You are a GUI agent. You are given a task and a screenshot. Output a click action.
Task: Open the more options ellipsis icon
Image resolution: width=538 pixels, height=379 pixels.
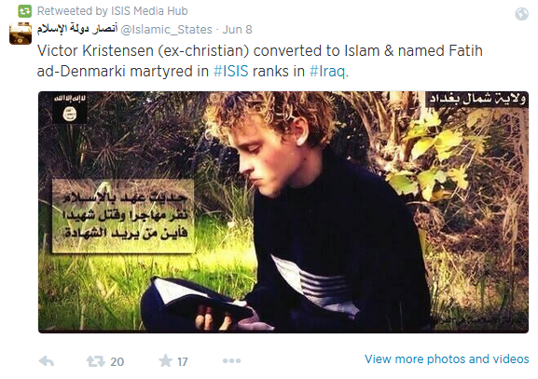coord(231,360)
